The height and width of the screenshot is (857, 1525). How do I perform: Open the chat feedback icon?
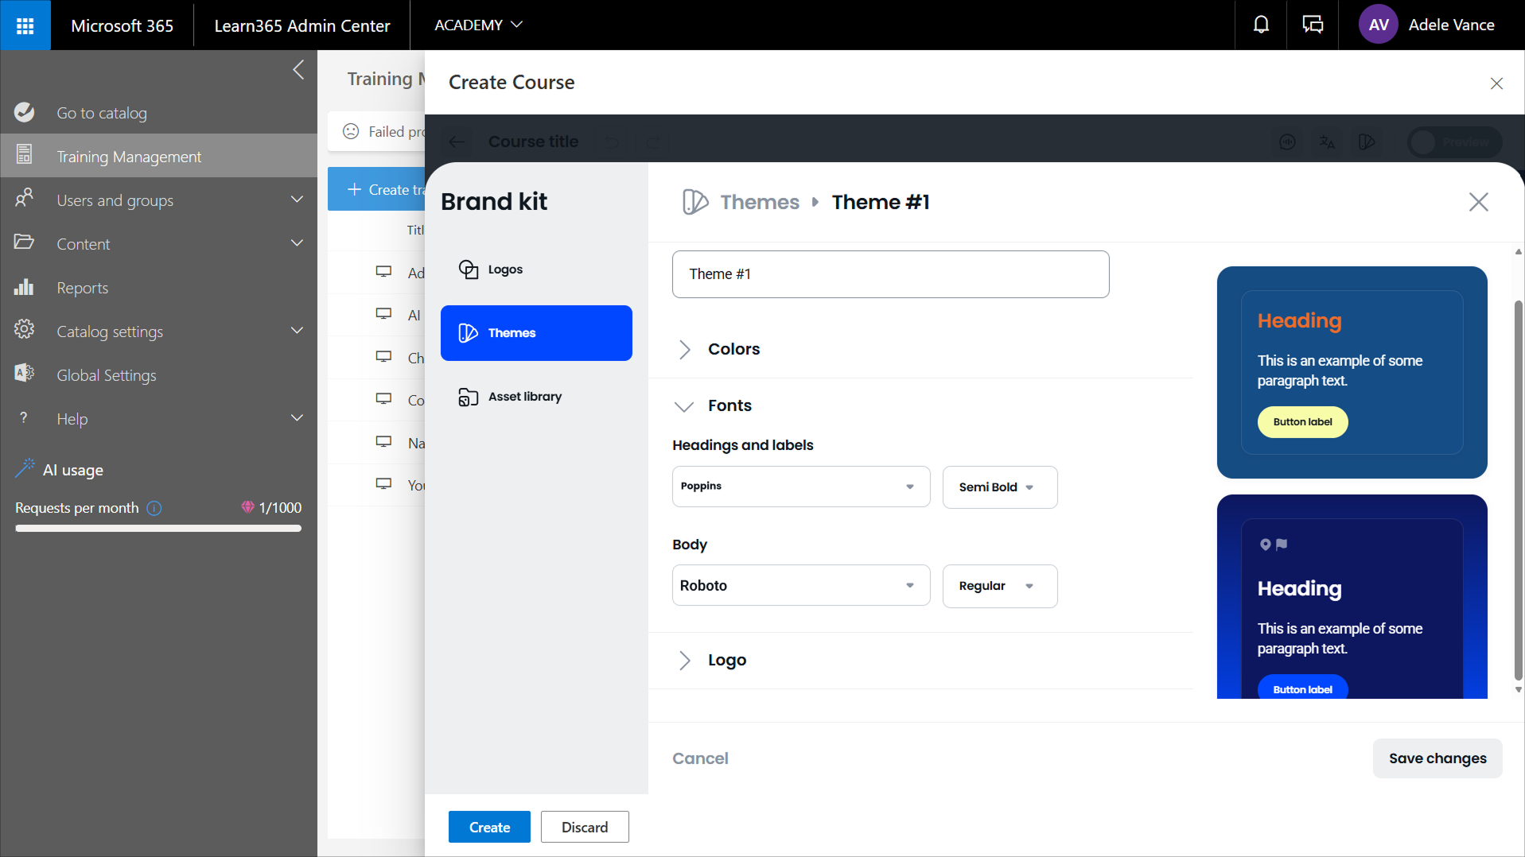coord(1312,25)
